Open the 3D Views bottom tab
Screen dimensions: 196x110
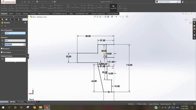coord(21,102)
